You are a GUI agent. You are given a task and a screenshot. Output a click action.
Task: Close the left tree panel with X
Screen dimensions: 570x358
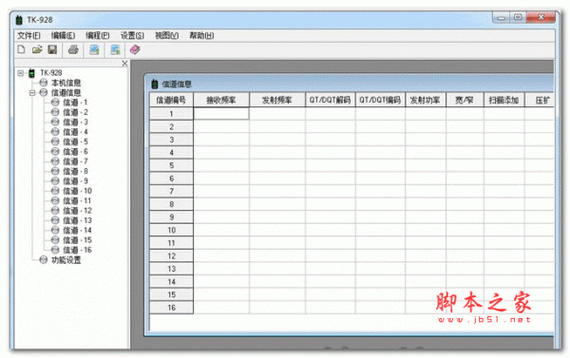coord(124,64)
